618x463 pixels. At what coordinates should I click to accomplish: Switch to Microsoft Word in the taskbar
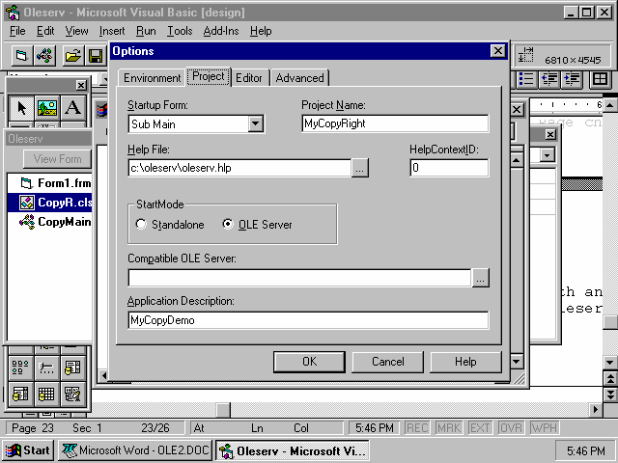135,450
